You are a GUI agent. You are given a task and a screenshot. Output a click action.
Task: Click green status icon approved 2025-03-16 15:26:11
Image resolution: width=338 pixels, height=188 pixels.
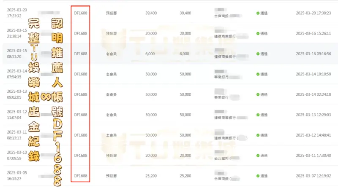pyautogui.click(x=258, y=33)
